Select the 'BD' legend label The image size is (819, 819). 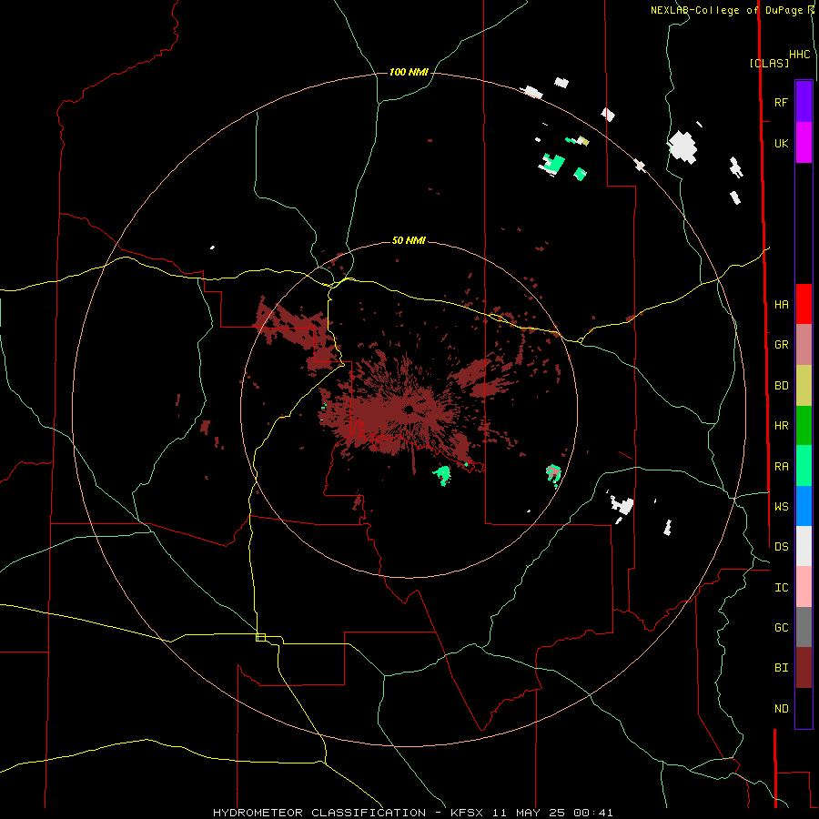tap(781, 386)
